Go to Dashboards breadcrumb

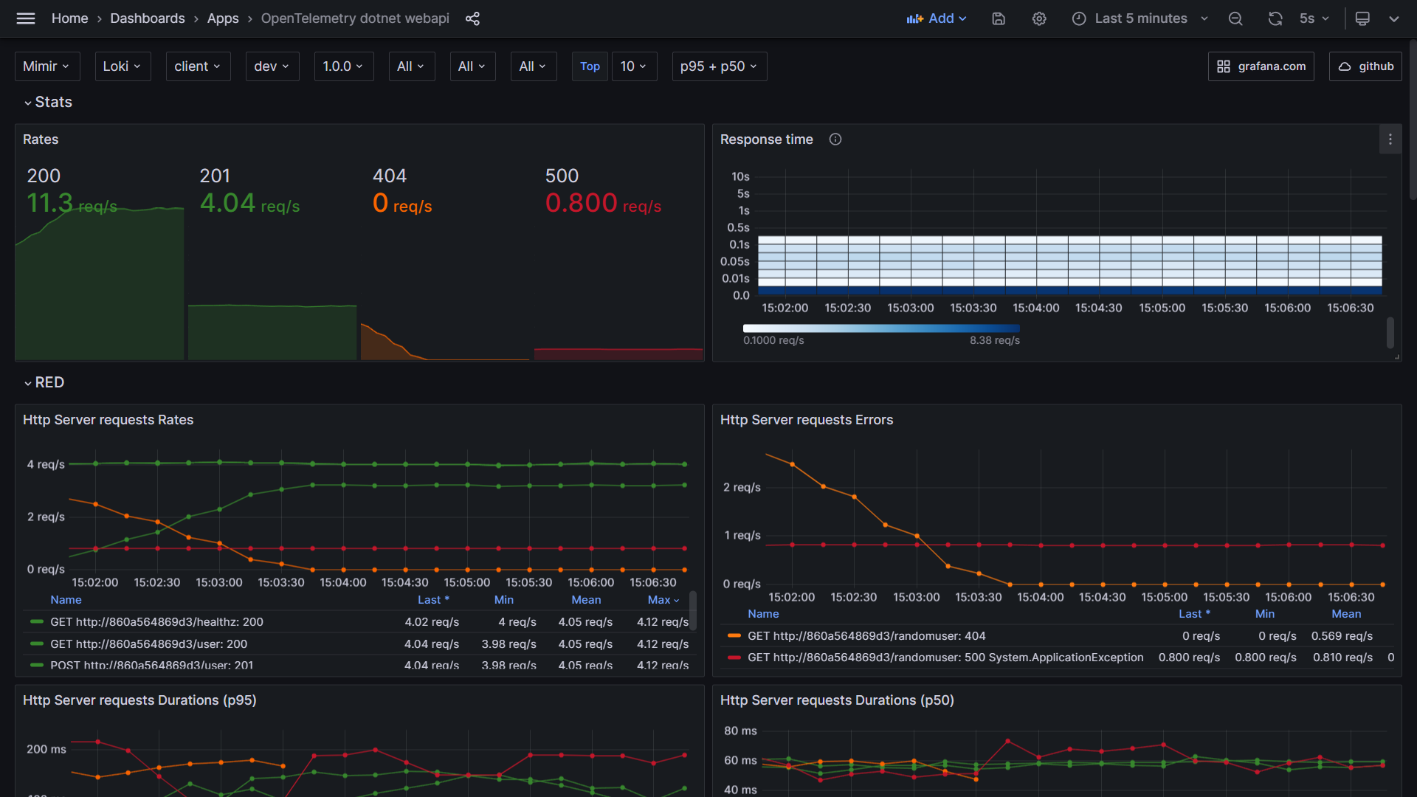[x=148, y=18]
